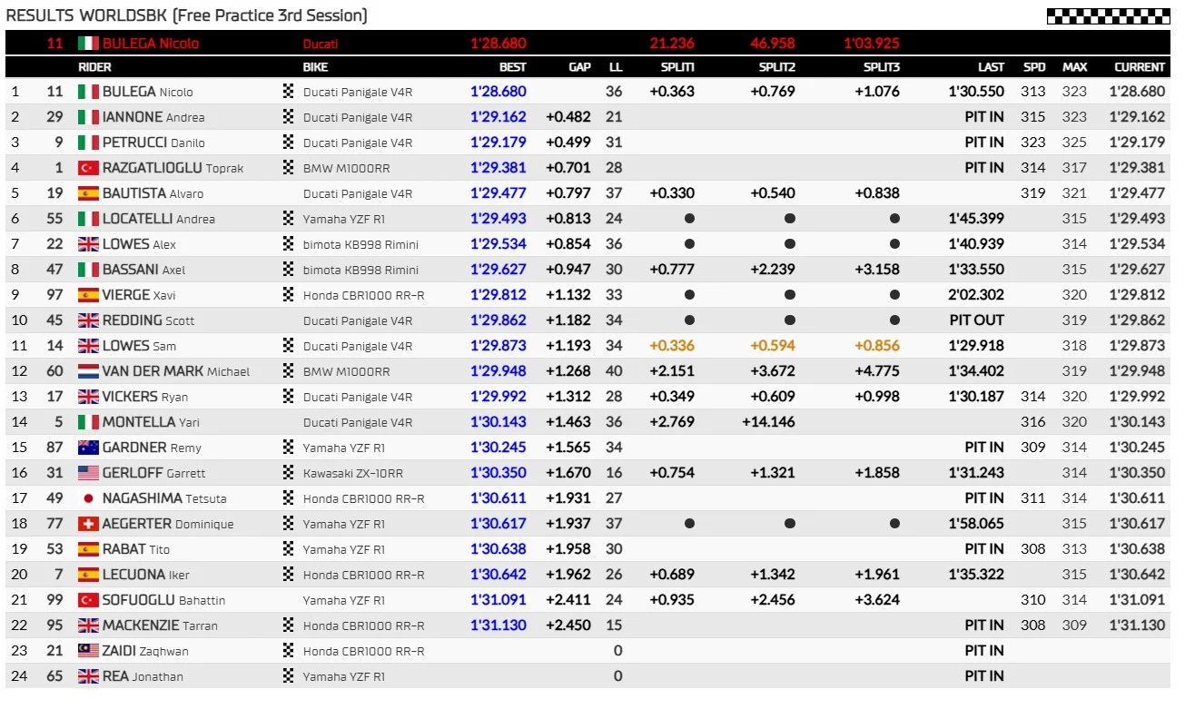Click the checkered flag in RABAT's row
1185x719 pixels.
(289, 548)
